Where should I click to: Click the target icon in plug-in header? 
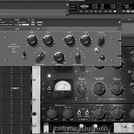(120, 22)
